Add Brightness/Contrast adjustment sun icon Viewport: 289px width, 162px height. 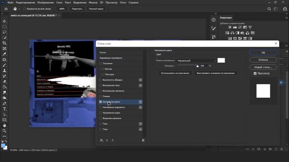230,27
